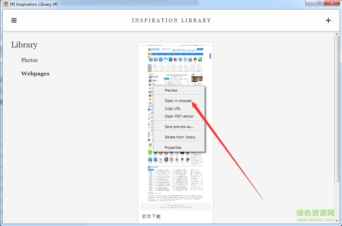Select the Webpages library section
The height and width of the screenshot is (226, 342).
coord(35,74)
